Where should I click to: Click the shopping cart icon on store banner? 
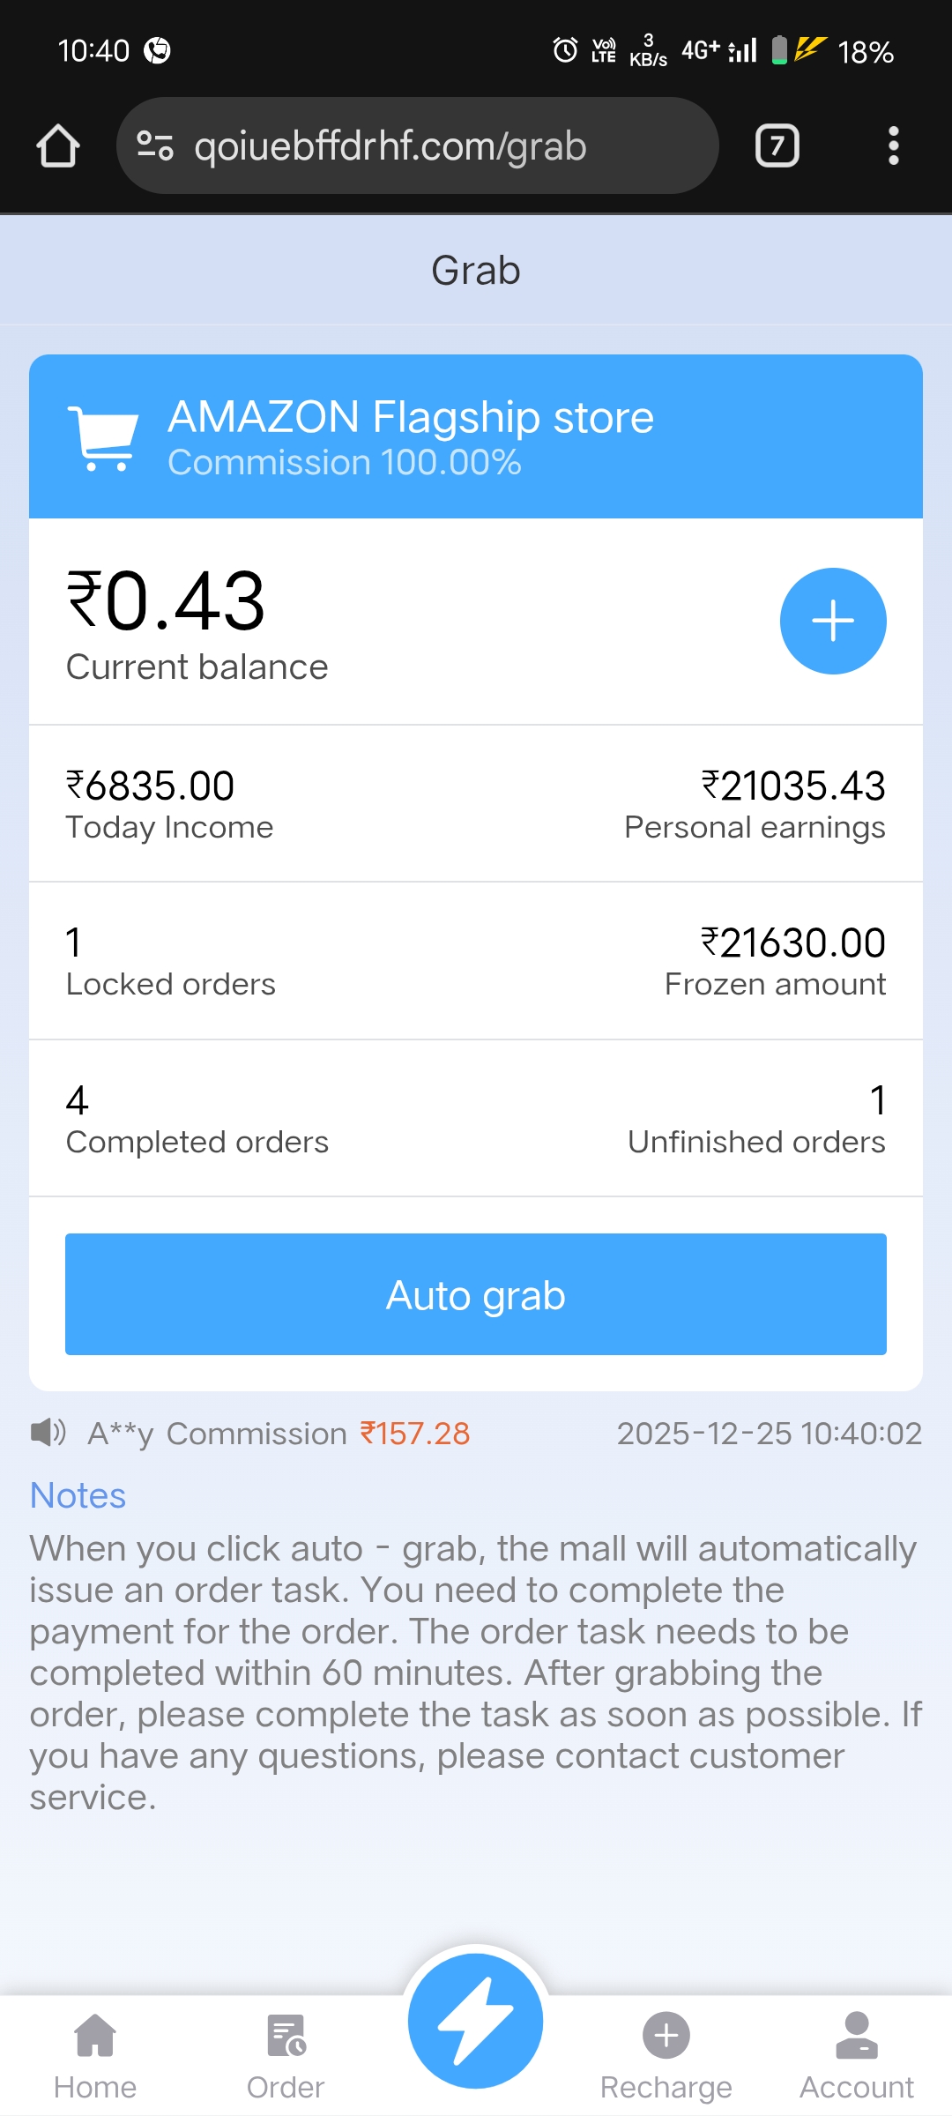coord(104,437)
